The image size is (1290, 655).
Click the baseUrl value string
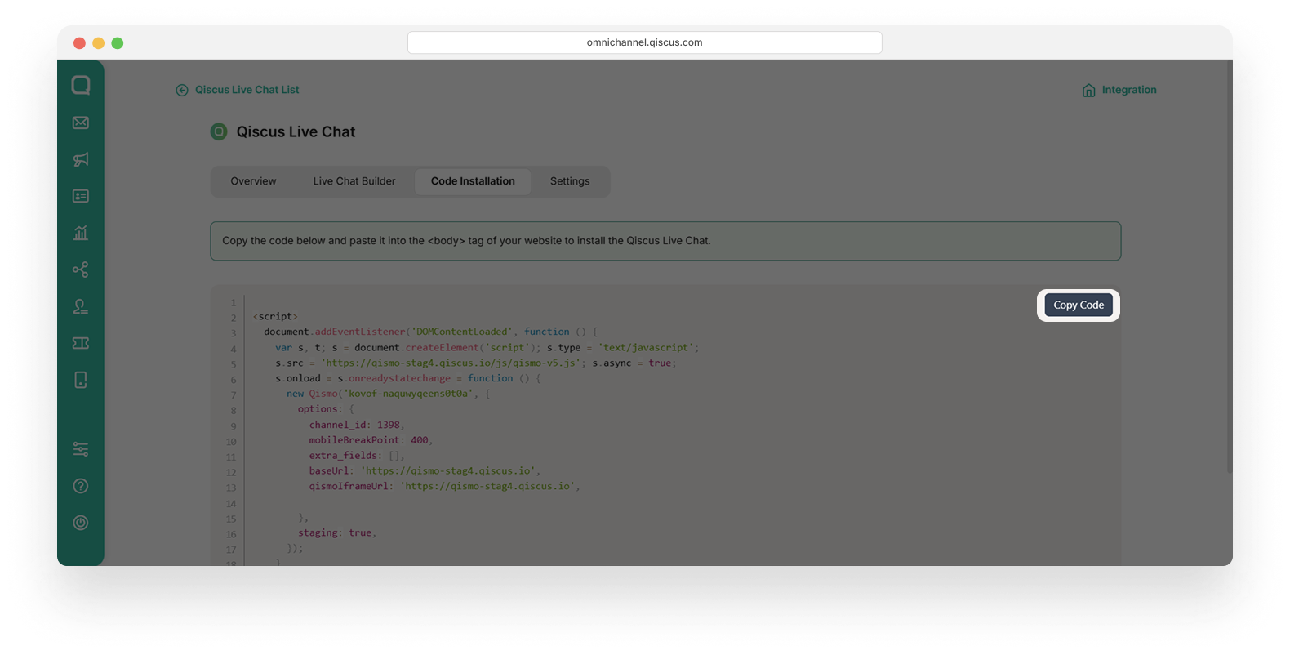point(448,471)
